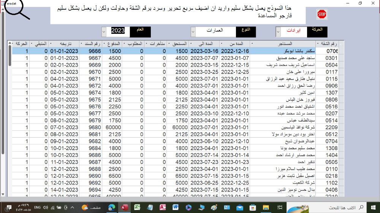Open filter arrow for المستاجر column

pyautogui.click(x=252, y=44)
